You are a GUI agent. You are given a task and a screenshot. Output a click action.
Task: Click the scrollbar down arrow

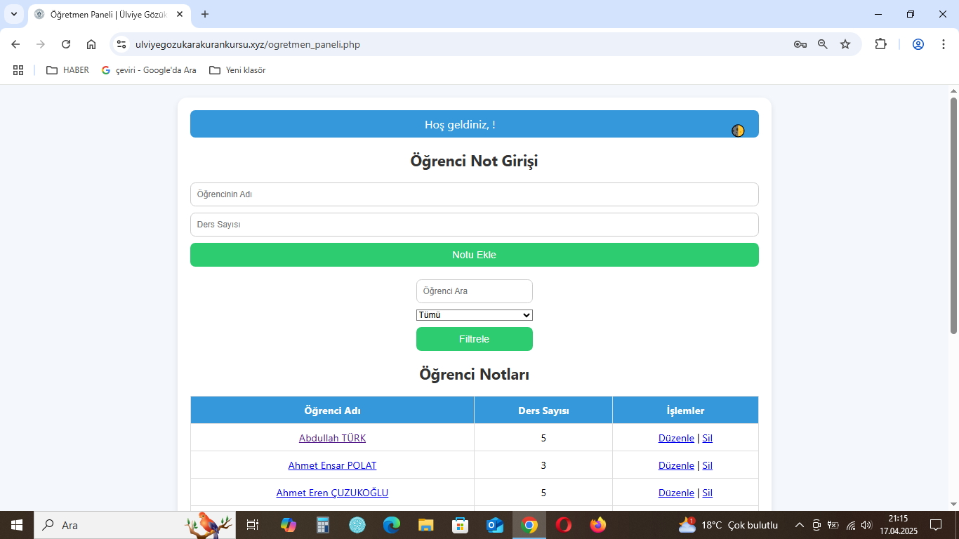tap(953, 504)
